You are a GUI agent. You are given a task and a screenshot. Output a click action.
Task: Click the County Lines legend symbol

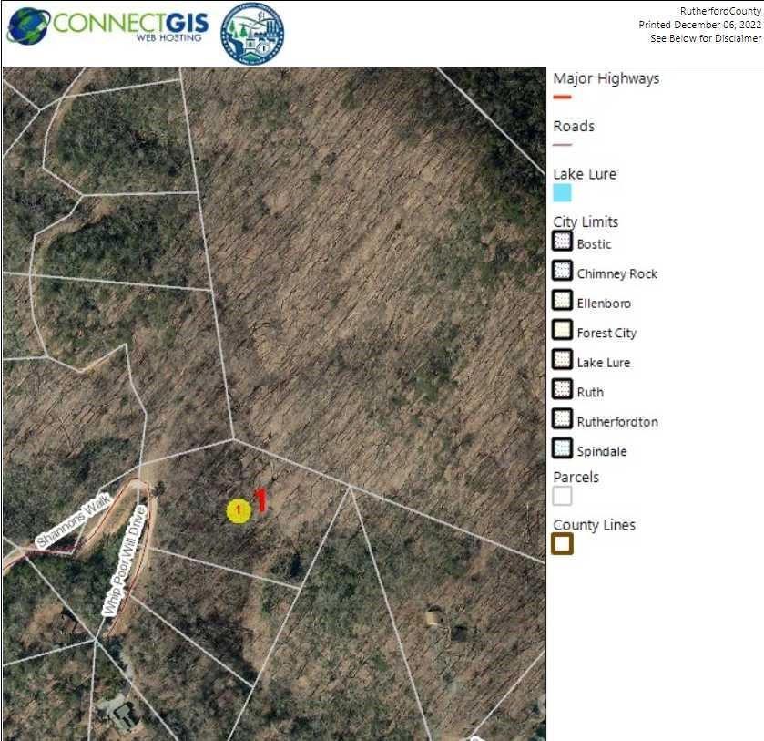coord(563,543)
